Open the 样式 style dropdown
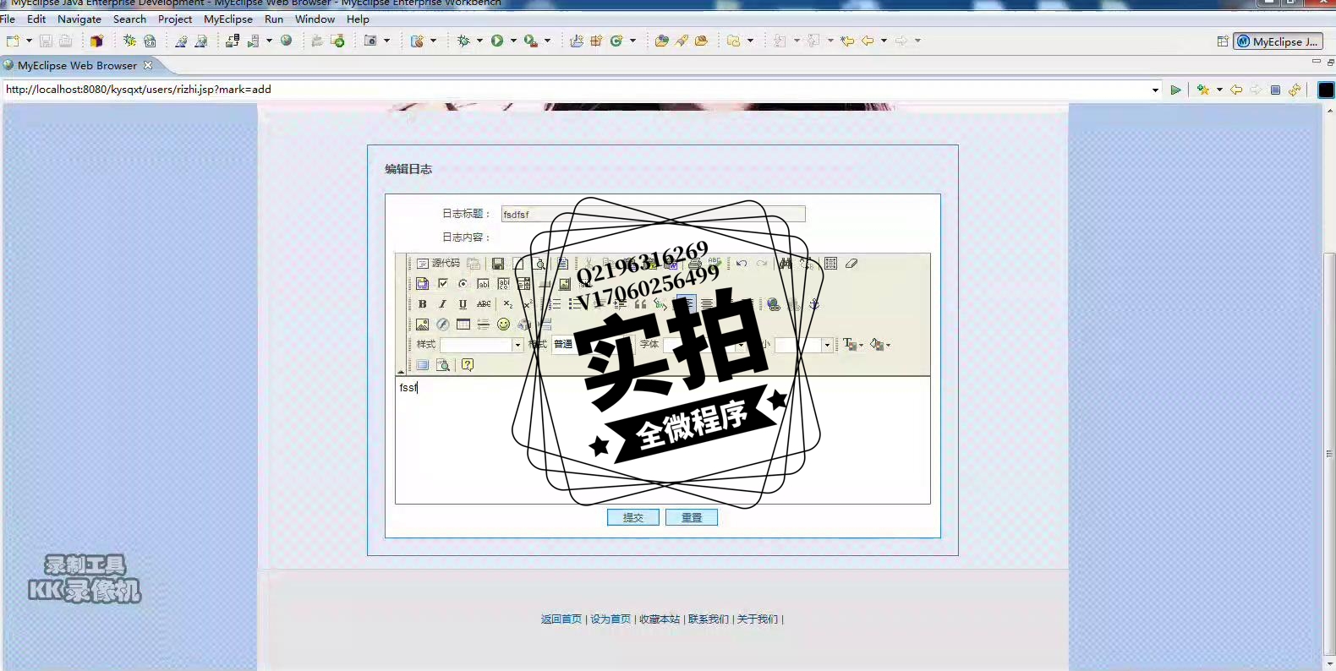 (x=481, y=345)
